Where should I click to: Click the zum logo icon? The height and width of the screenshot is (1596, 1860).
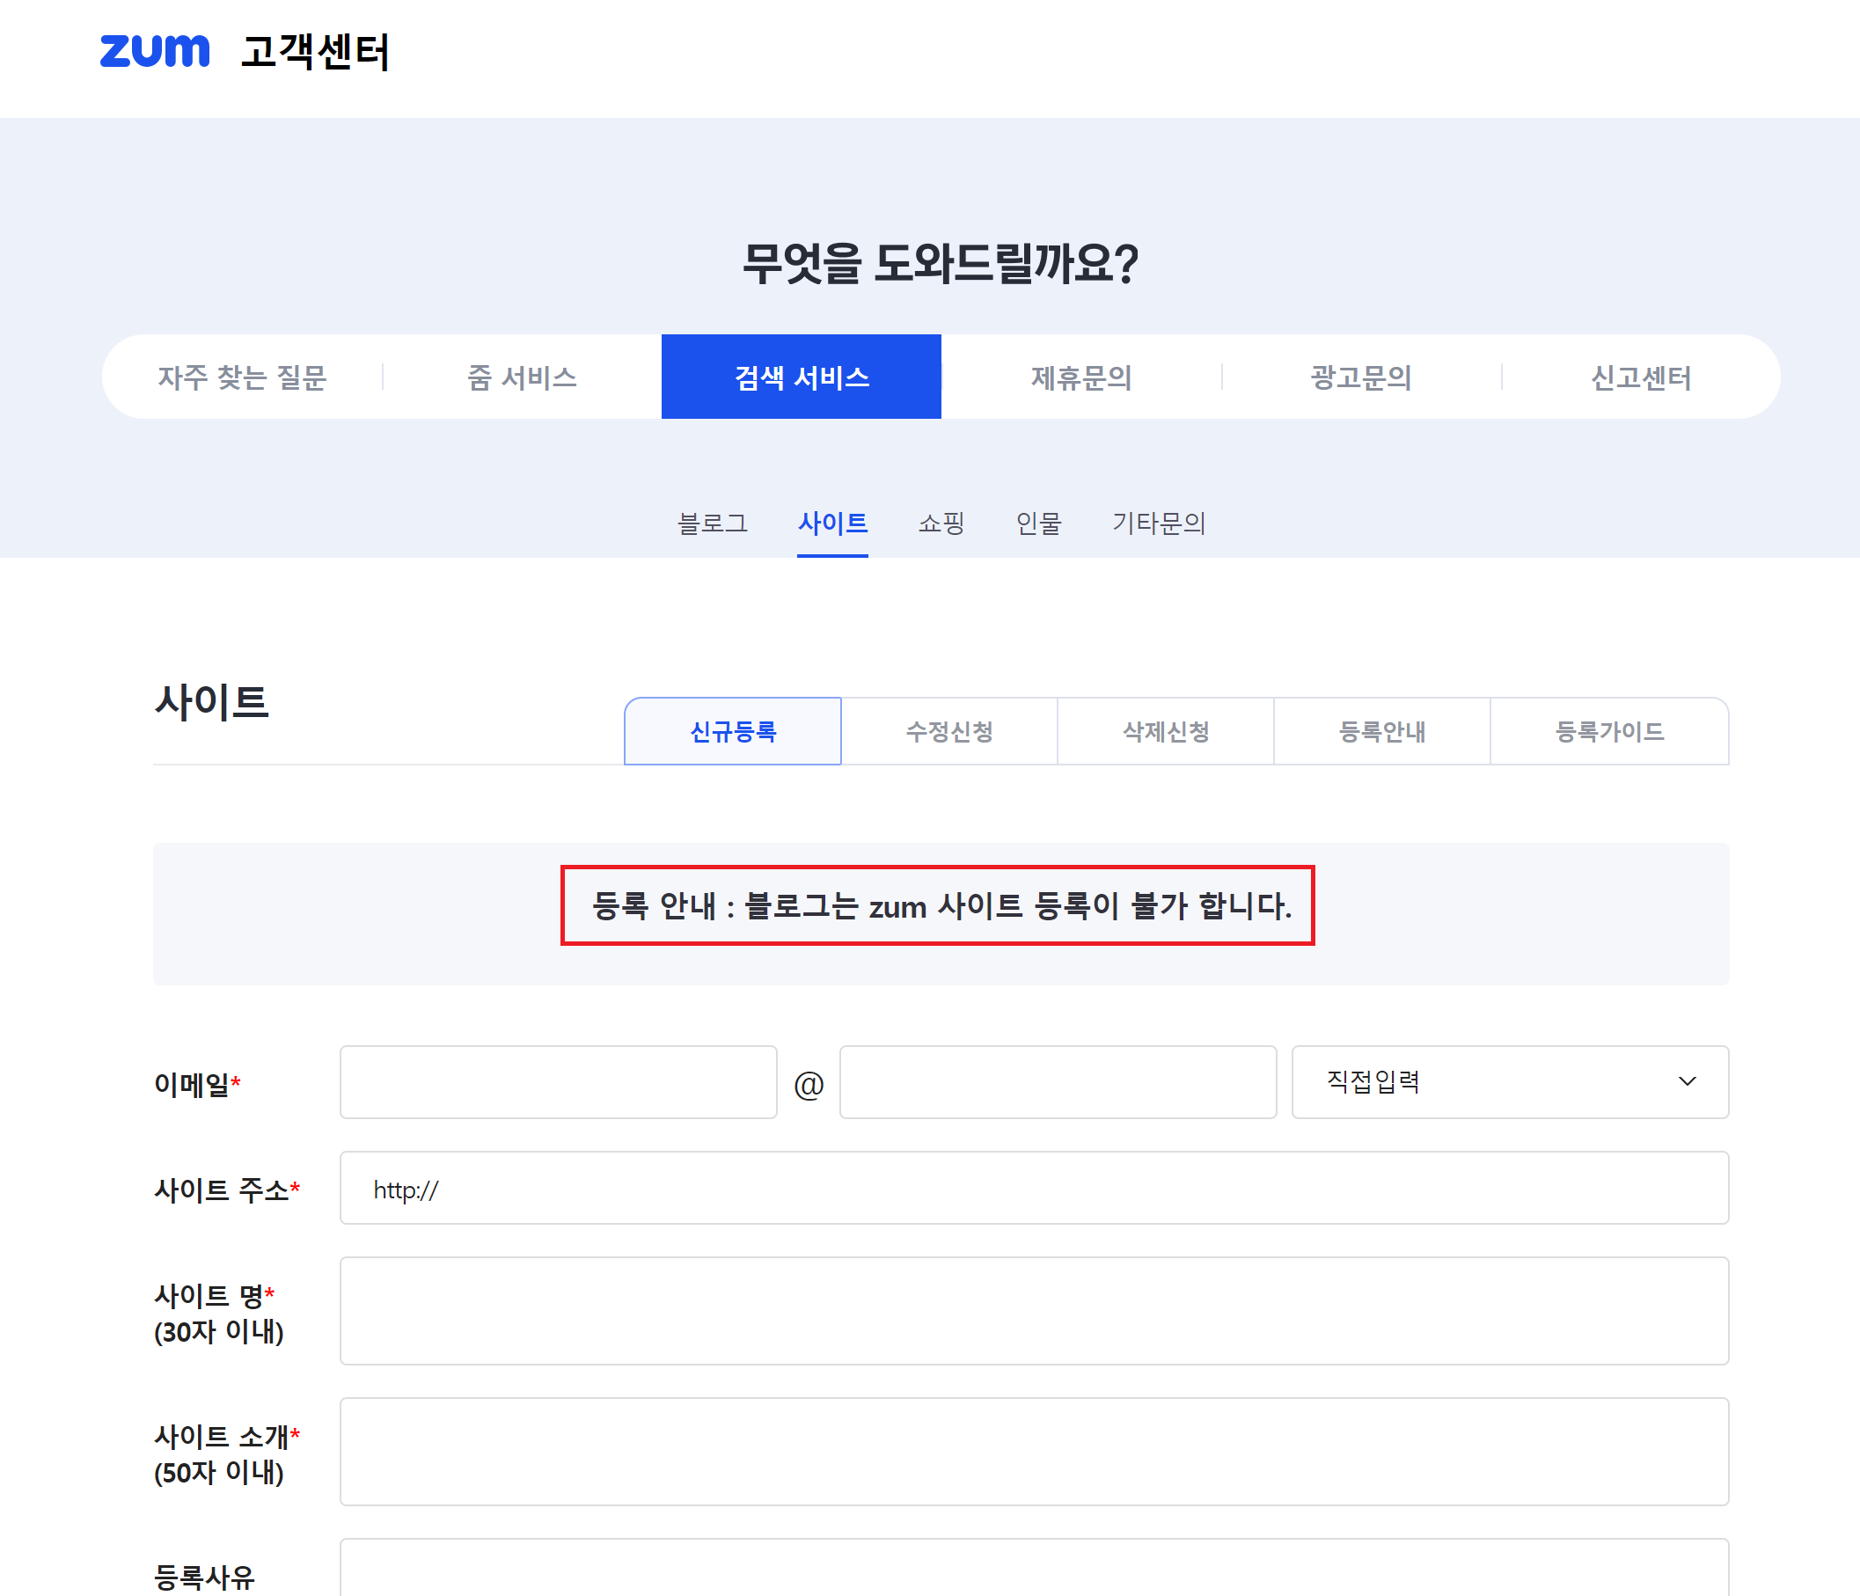click(x=154, y=51)
